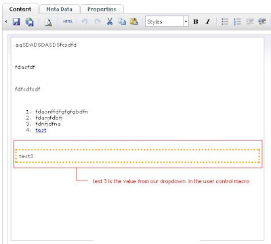Screen dimensions: 271x244
Task: Open the Styles dropdown
Action: click(x=167, y=22)
